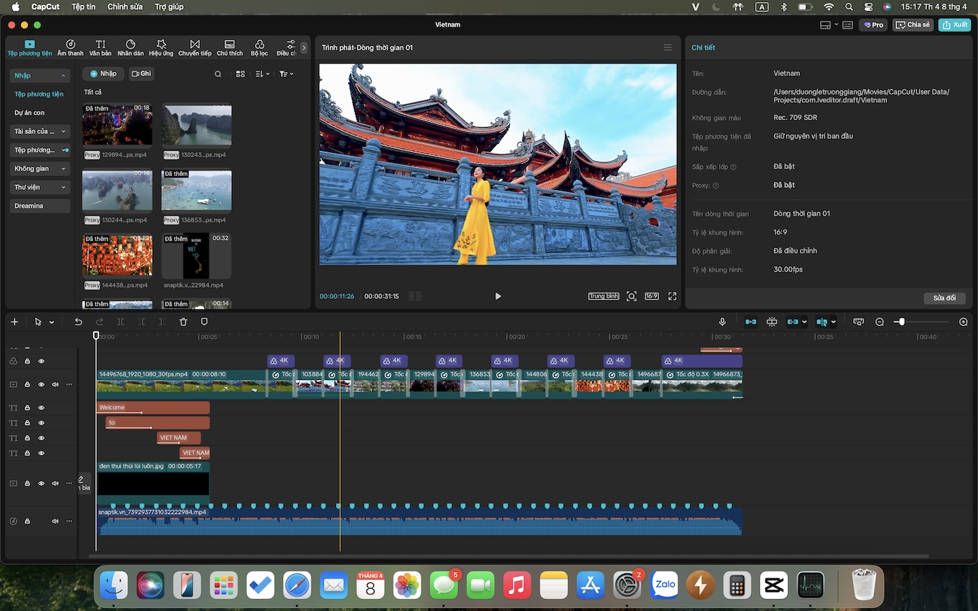This screenshot has height=611, width=978.
Task: Show more panel tabs with right chevron
Action: tap(304, 47)
